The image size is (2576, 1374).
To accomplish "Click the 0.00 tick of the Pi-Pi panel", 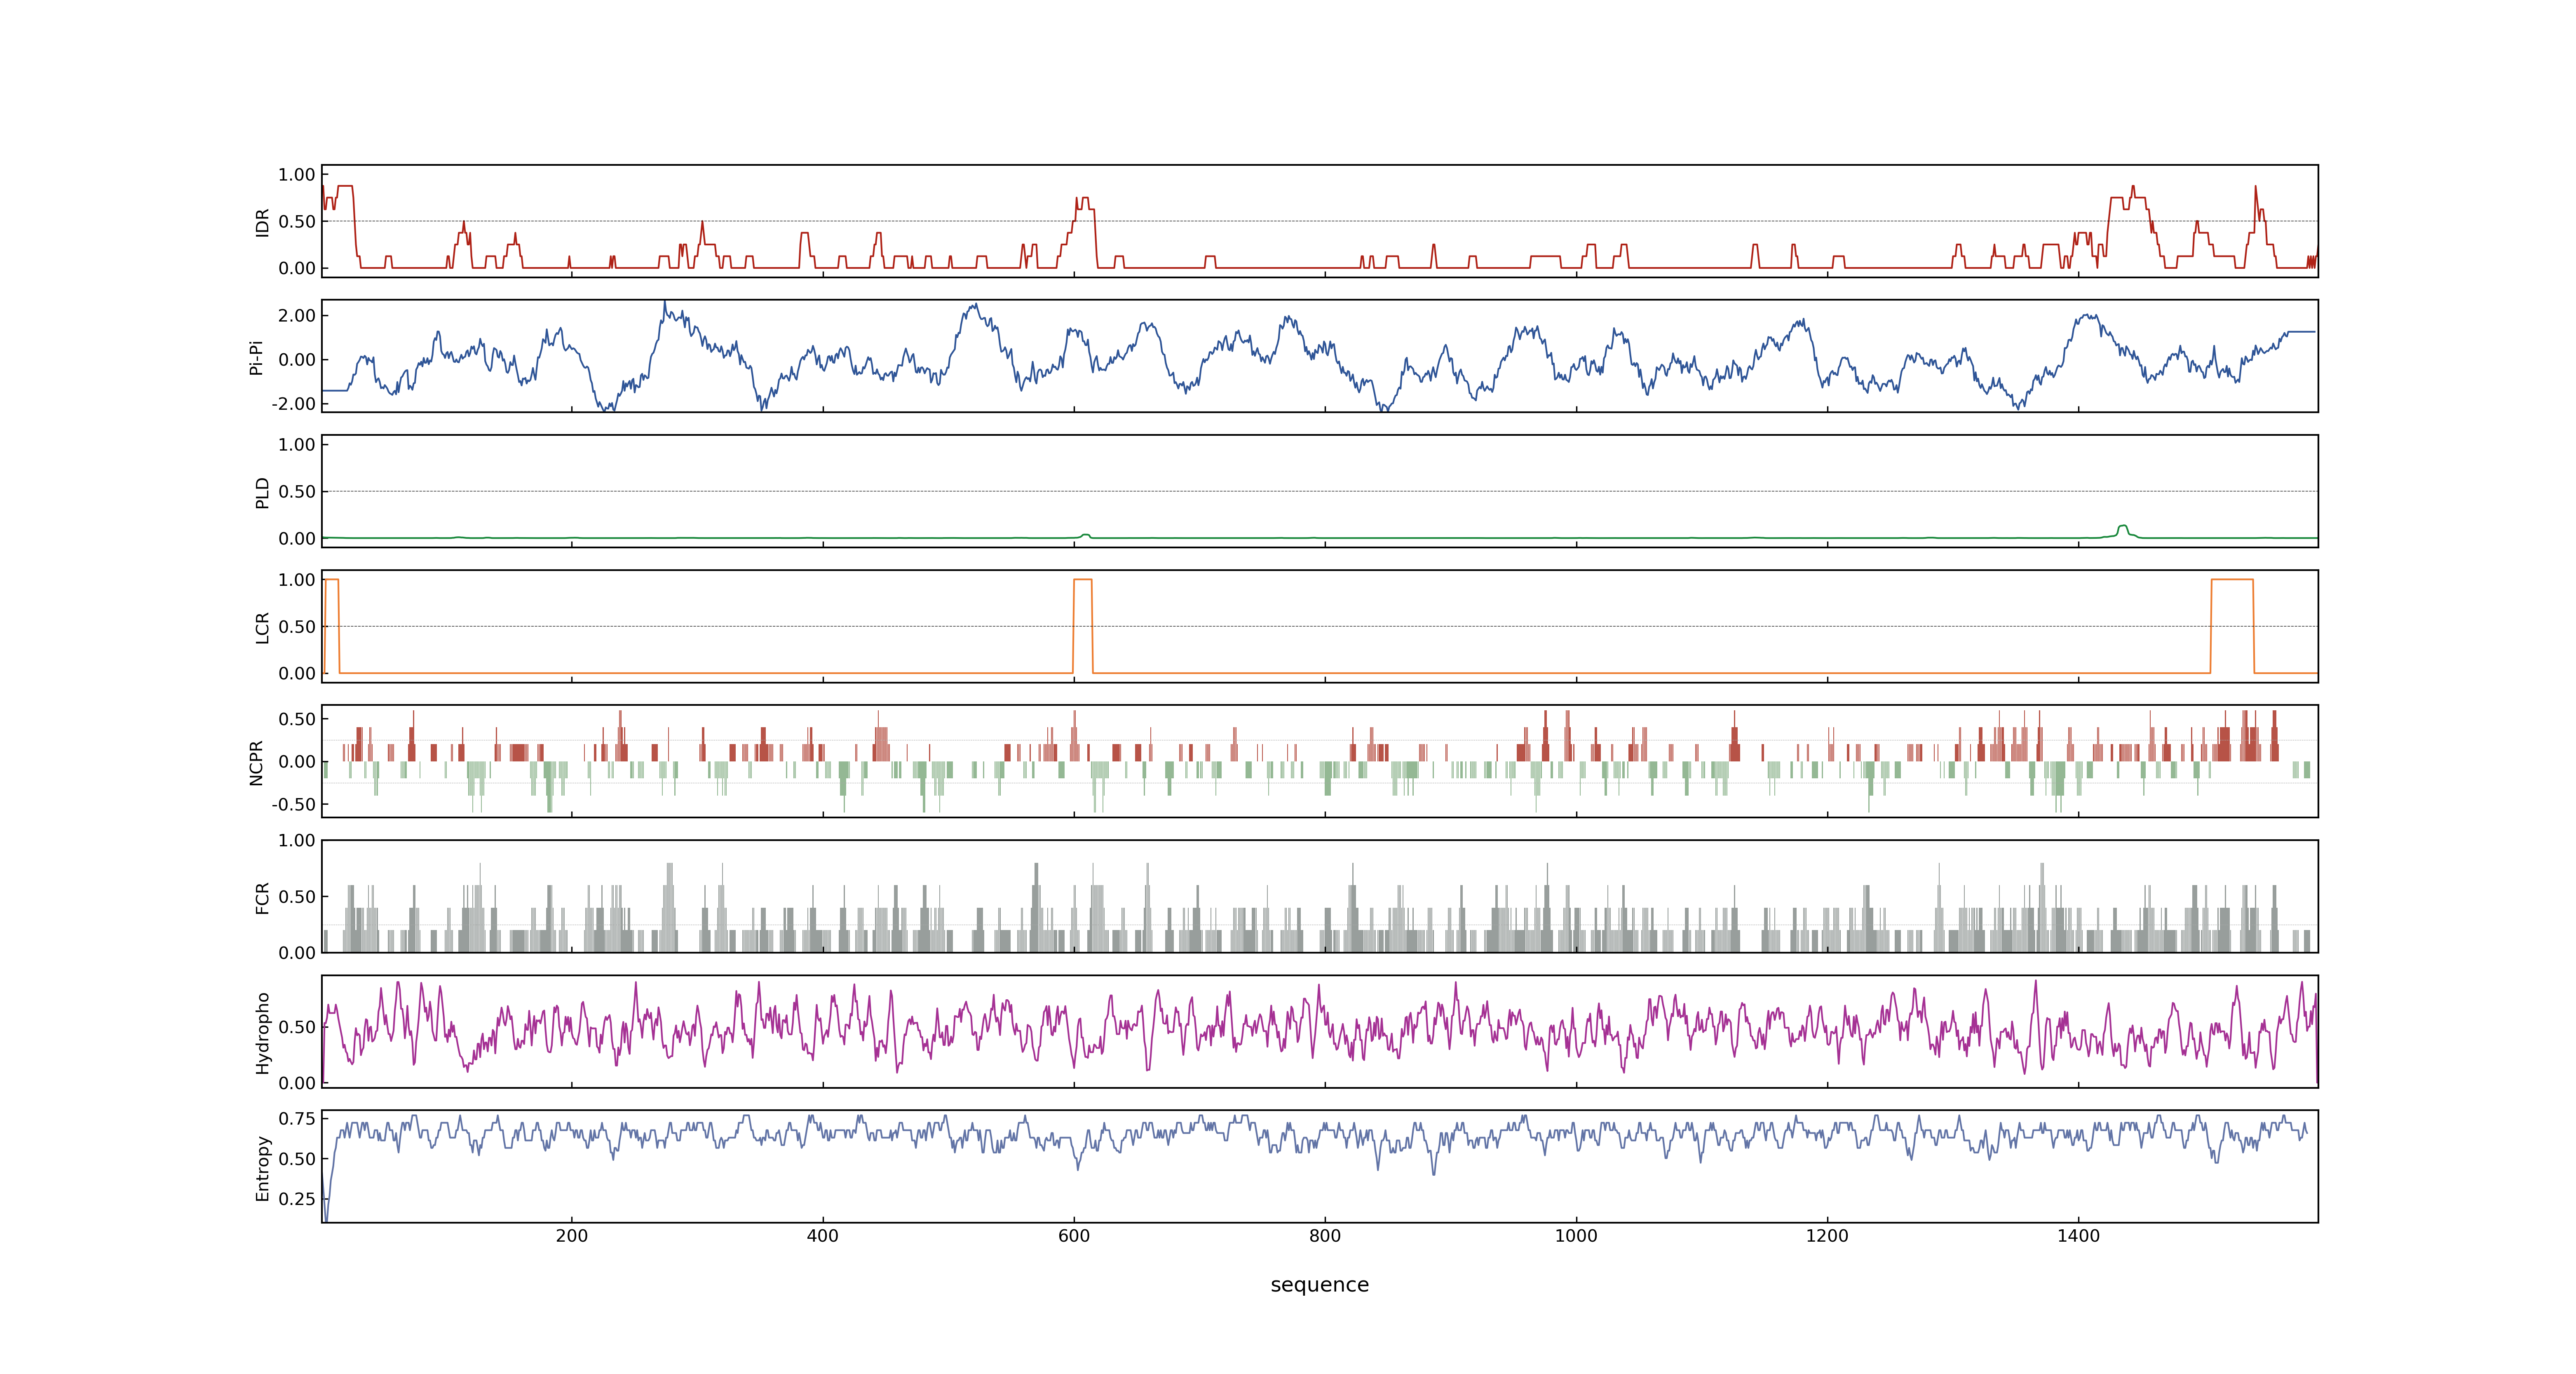I will click(297, 360).
